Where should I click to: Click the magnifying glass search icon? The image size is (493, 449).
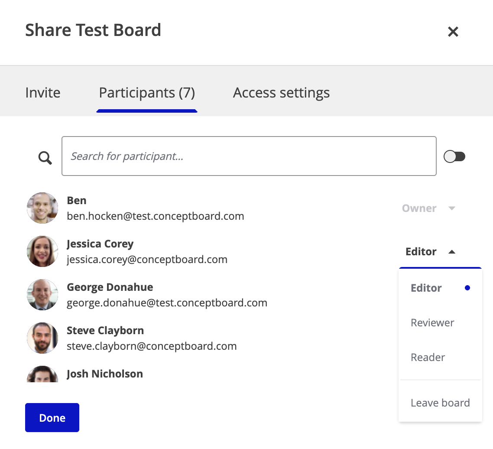point(45,158)
